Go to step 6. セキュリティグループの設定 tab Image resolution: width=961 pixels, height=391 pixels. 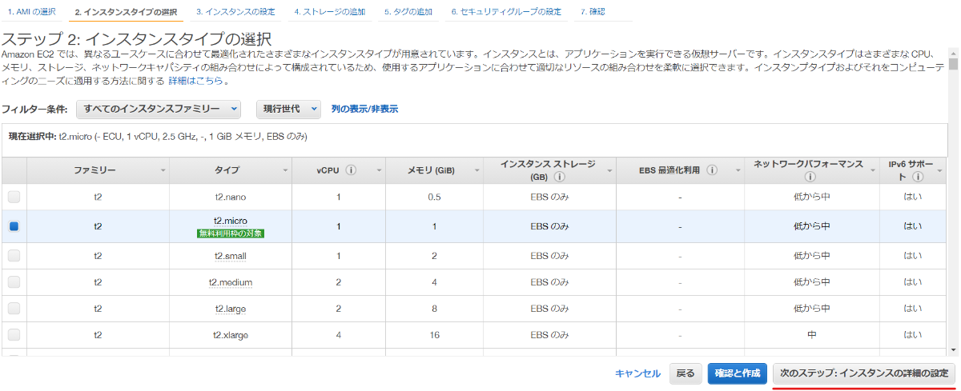[x=506, y=11]
